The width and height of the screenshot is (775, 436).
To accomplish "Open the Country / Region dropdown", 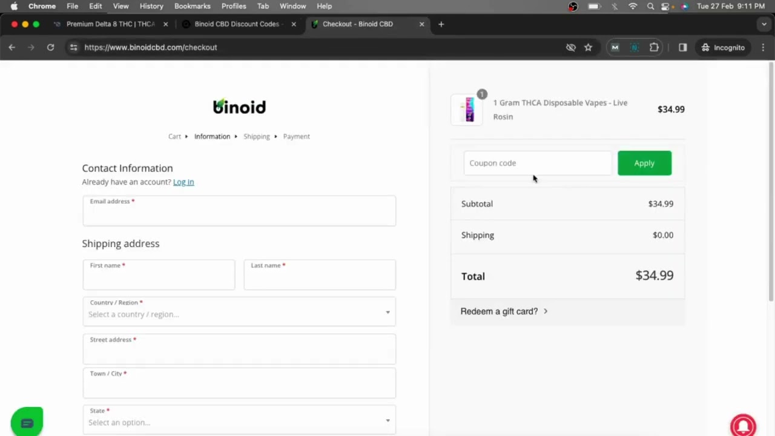I will pos(239,312).
